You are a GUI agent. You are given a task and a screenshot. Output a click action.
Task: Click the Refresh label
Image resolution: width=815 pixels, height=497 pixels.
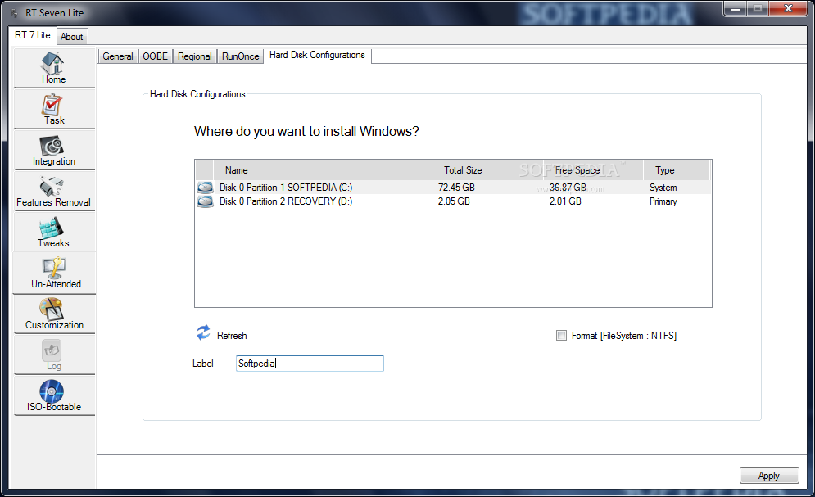(x=232, y=336)
